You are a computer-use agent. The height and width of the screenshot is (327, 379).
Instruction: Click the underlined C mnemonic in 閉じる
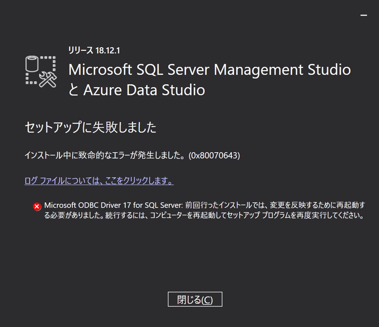pos(208,299)
